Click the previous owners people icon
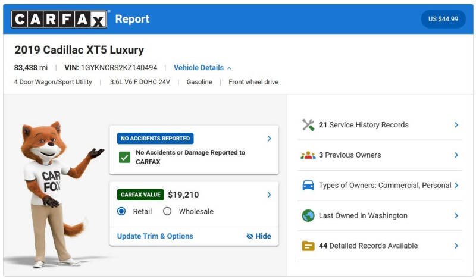 pyautogui.click(x=308, y=155)
